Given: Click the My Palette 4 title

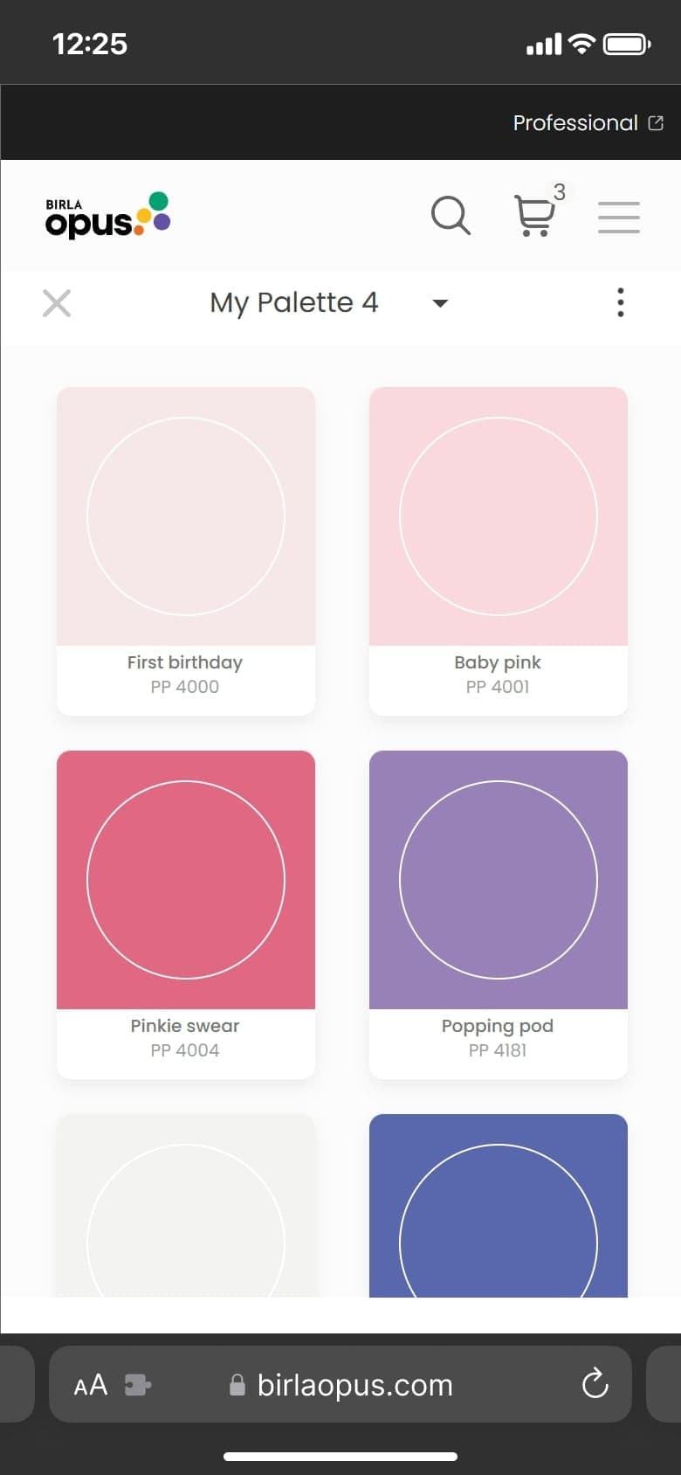Looking at the screenshot, I should point(294,302).
